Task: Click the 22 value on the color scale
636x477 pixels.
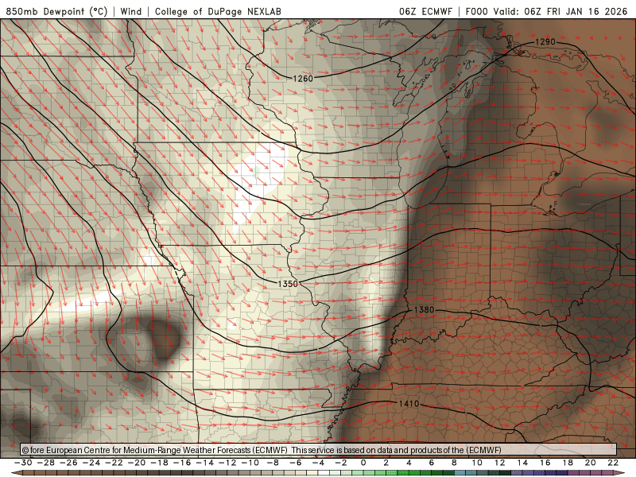Action: 613,463
